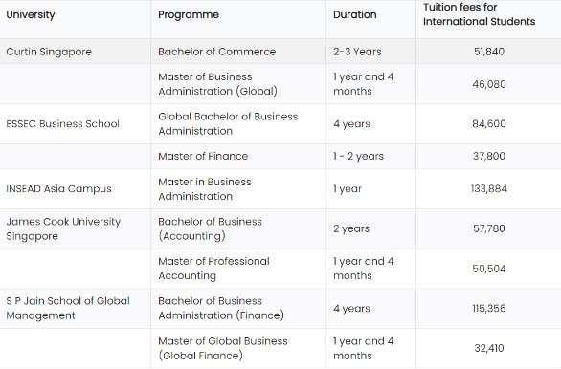Screen dimensions: 561x369
Task: Click Tuition fees for International Students header
Action: 479,14
